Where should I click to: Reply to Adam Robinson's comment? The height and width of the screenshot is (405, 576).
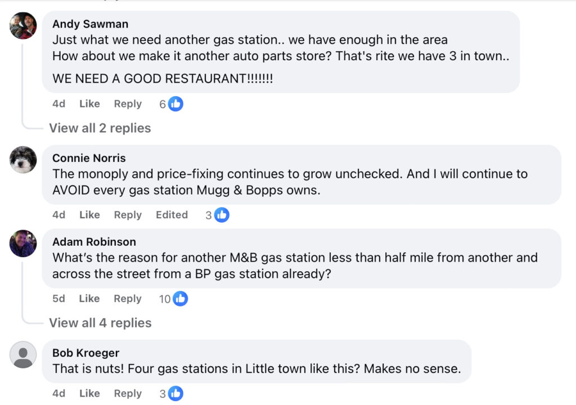[127, 299]
